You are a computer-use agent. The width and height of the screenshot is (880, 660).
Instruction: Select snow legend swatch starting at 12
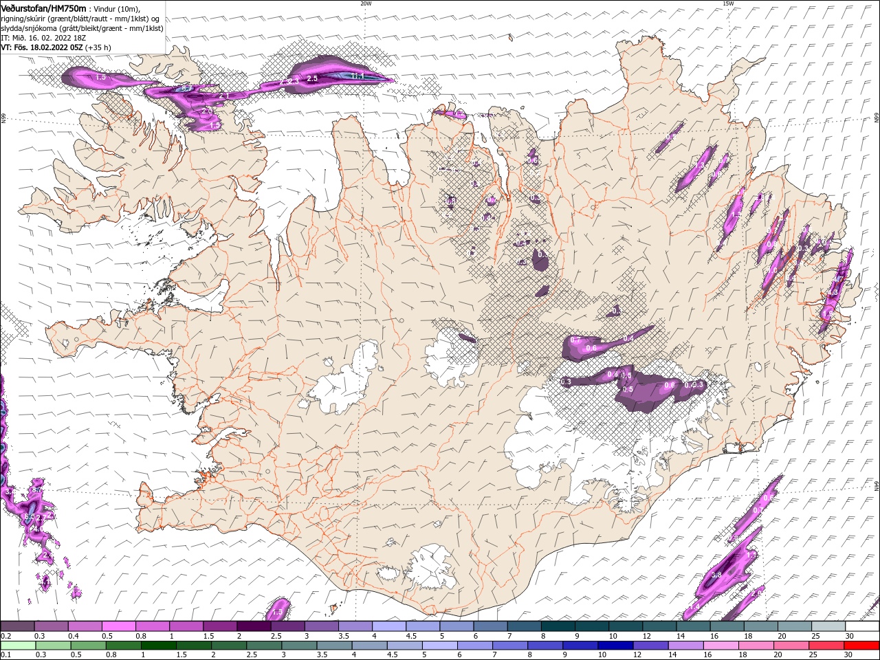tap(659, 626)
